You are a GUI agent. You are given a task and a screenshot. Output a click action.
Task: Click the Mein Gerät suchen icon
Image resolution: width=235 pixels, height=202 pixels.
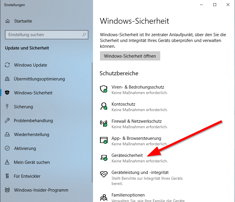click(x=7, y=162)
